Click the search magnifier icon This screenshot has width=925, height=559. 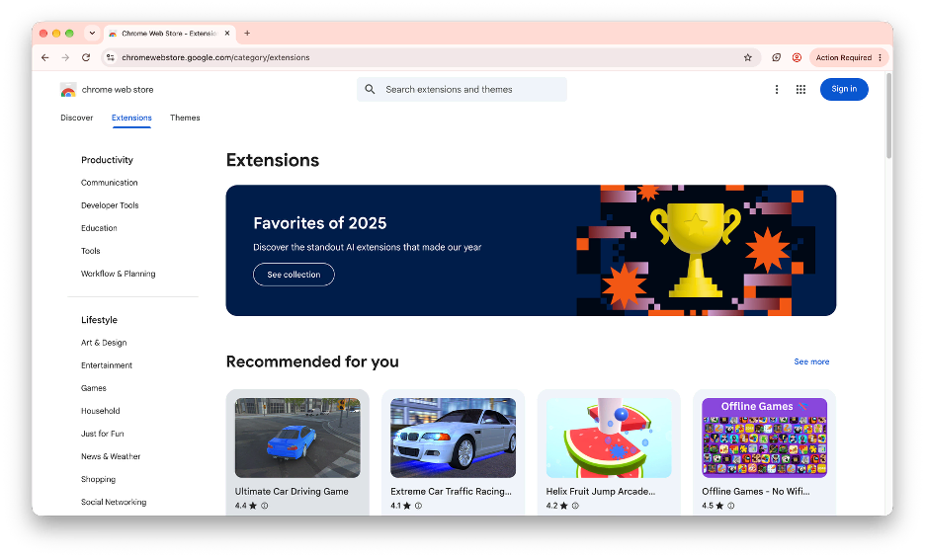(370, 90)
